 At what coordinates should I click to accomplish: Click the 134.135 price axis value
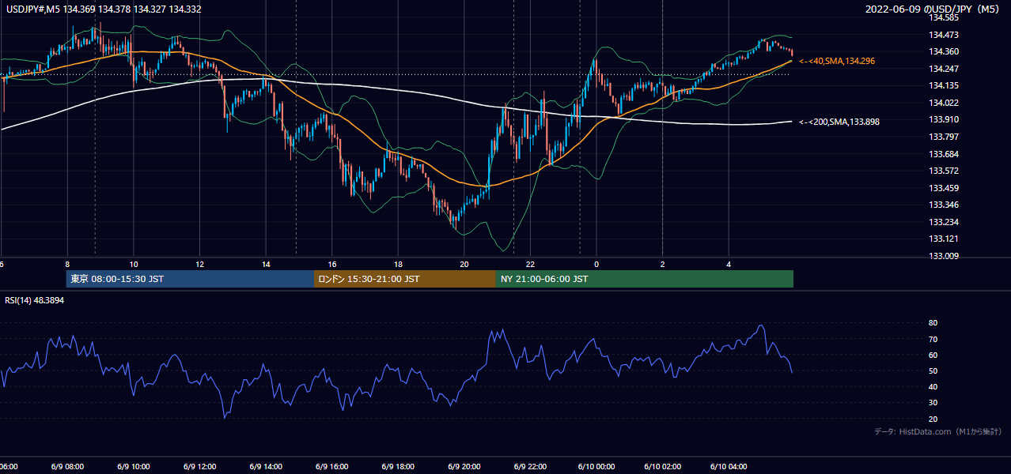click(x=943, y=85)
